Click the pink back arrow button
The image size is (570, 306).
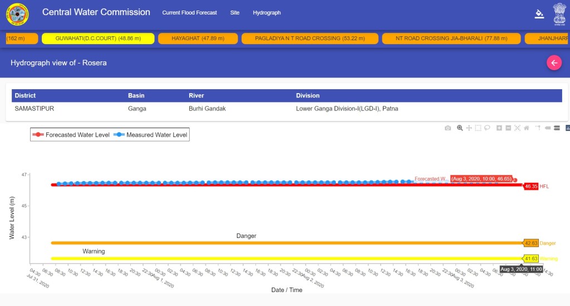click(554, 63)
